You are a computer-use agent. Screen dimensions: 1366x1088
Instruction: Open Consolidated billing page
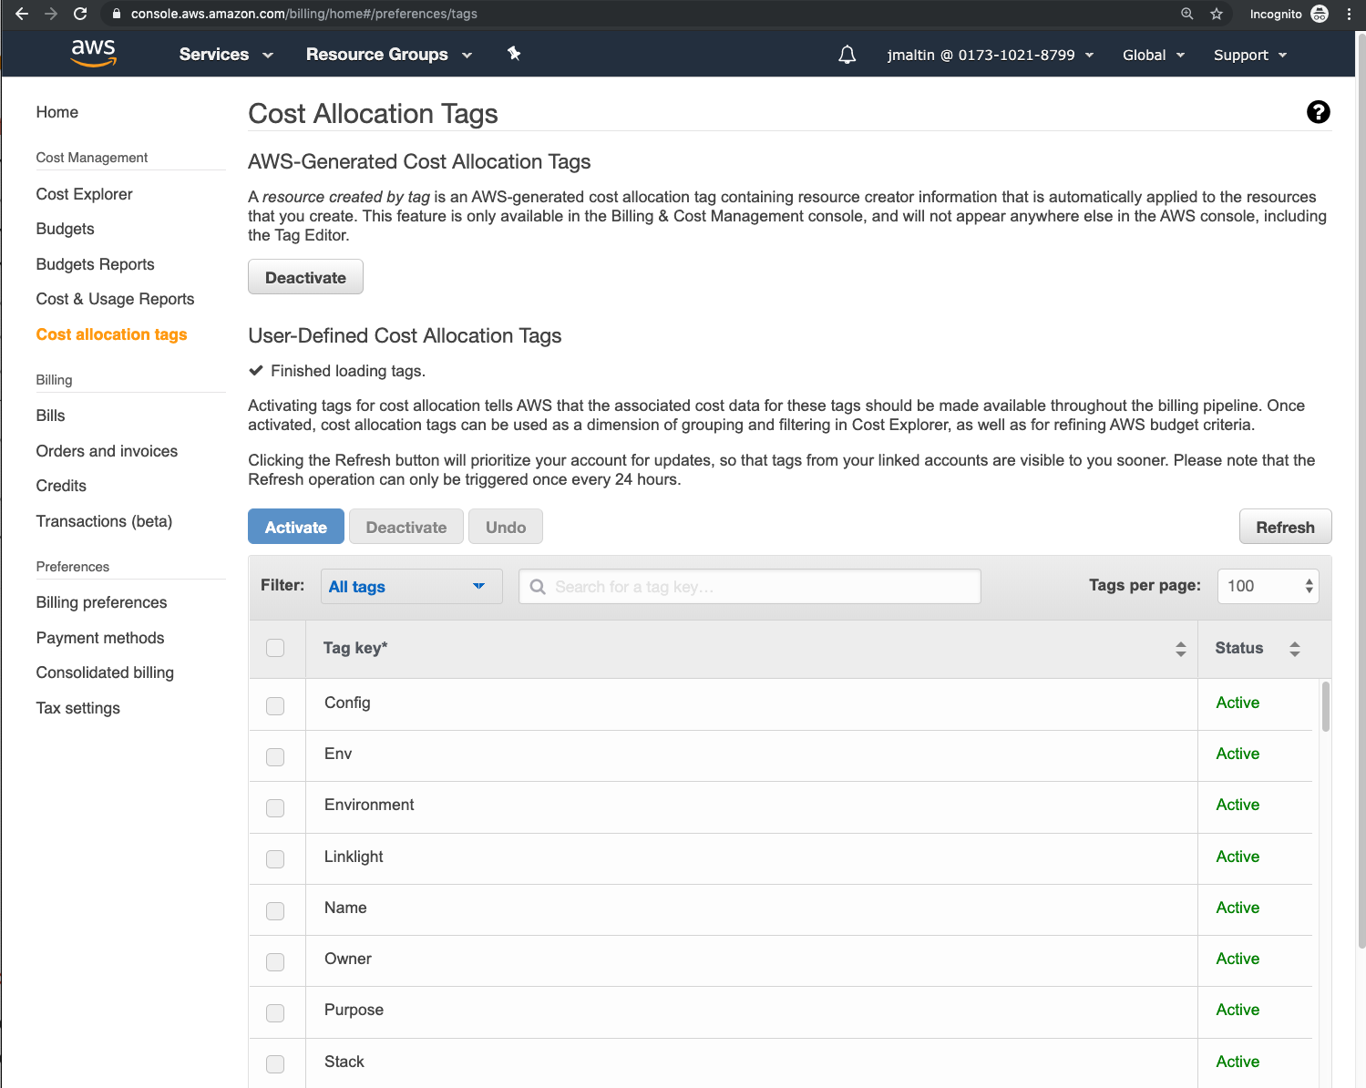click(x=106, y=672)
